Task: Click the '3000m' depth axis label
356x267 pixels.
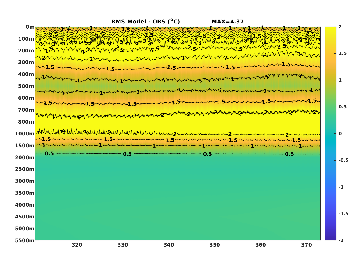Action: [x=25, y=181]
